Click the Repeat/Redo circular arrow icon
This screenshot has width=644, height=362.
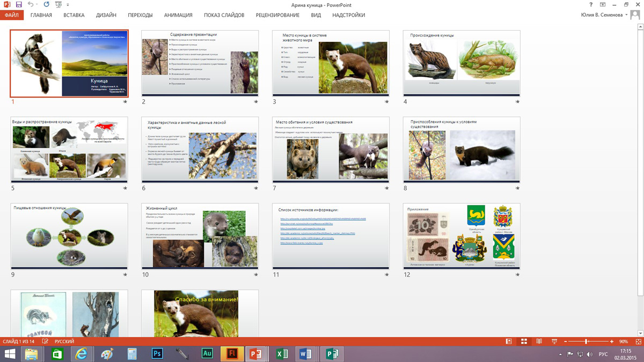coord(46,4)
